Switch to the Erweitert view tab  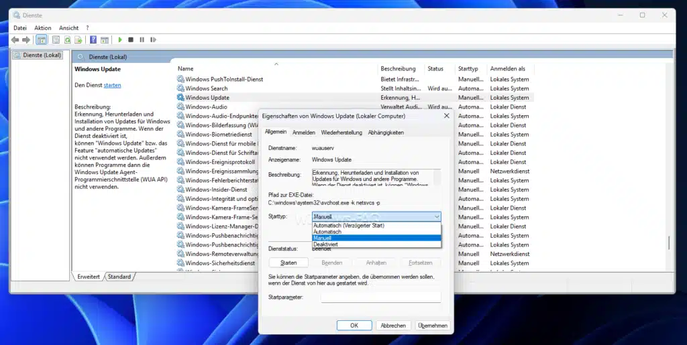click(x=89, y=277)
